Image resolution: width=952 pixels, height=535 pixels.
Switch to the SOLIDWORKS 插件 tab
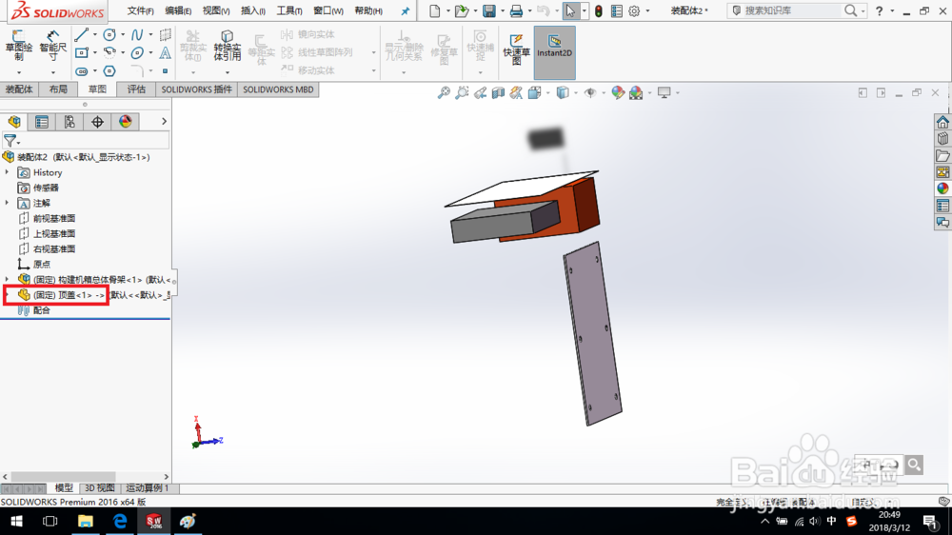point(197,89)
